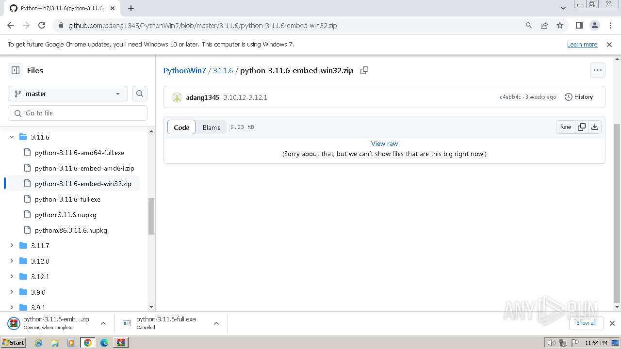
Task: Click the share page icon in address bar
Action: coord(544,25)
